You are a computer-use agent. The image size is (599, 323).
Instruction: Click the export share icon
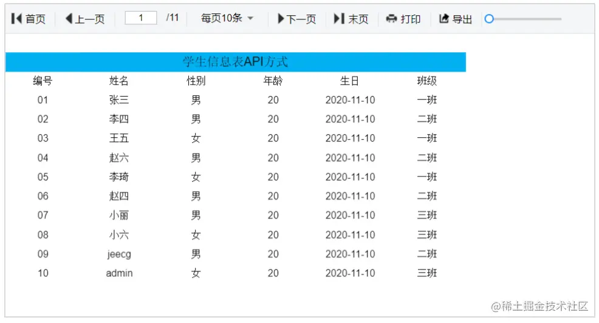click(x=443, y=18)
